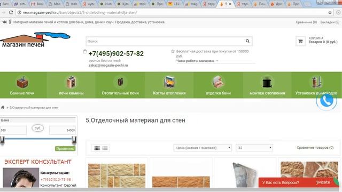
Task: Click the maximum price field 34500
Action: [x=63, y=130]
